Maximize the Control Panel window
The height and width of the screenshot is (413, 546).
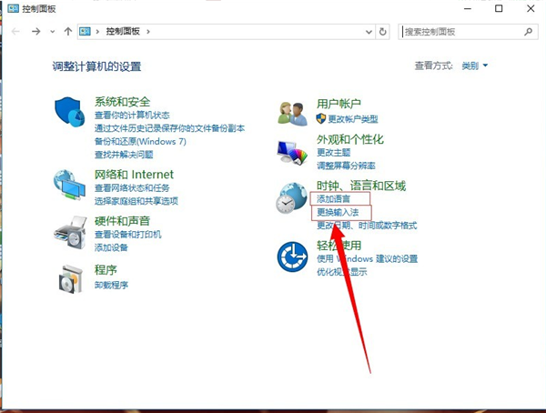pos(499,8)
